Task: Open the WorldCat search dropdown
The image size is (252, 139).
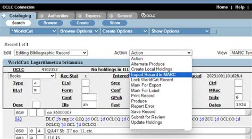Action: [34, 31]
